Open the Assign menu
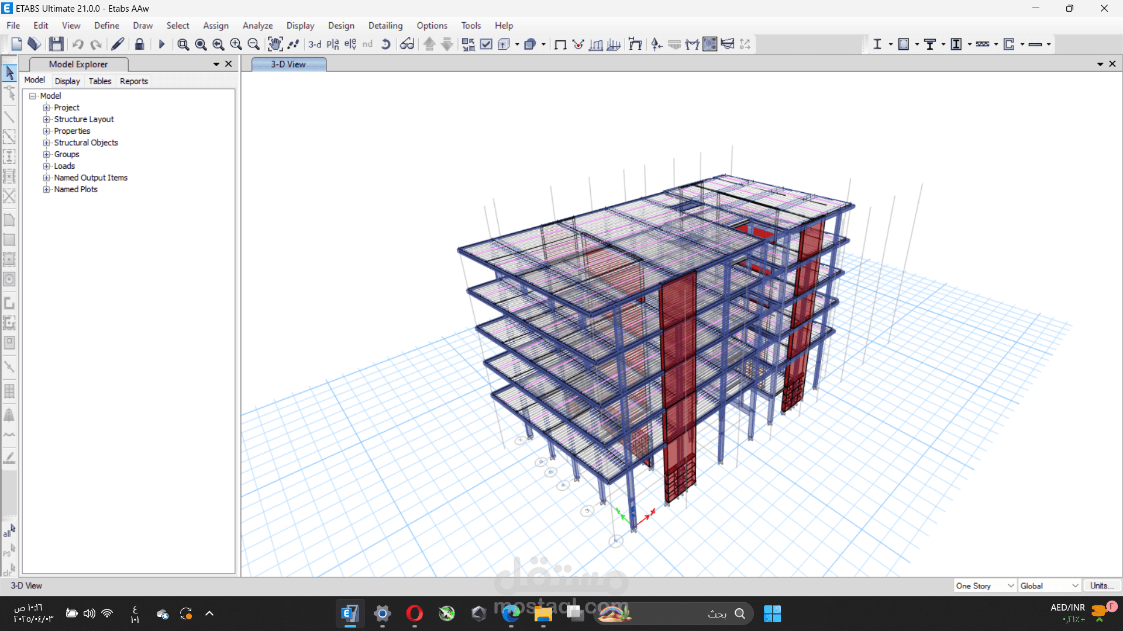The width and height of the screenshot is (1123, 631). coord(216,26)
